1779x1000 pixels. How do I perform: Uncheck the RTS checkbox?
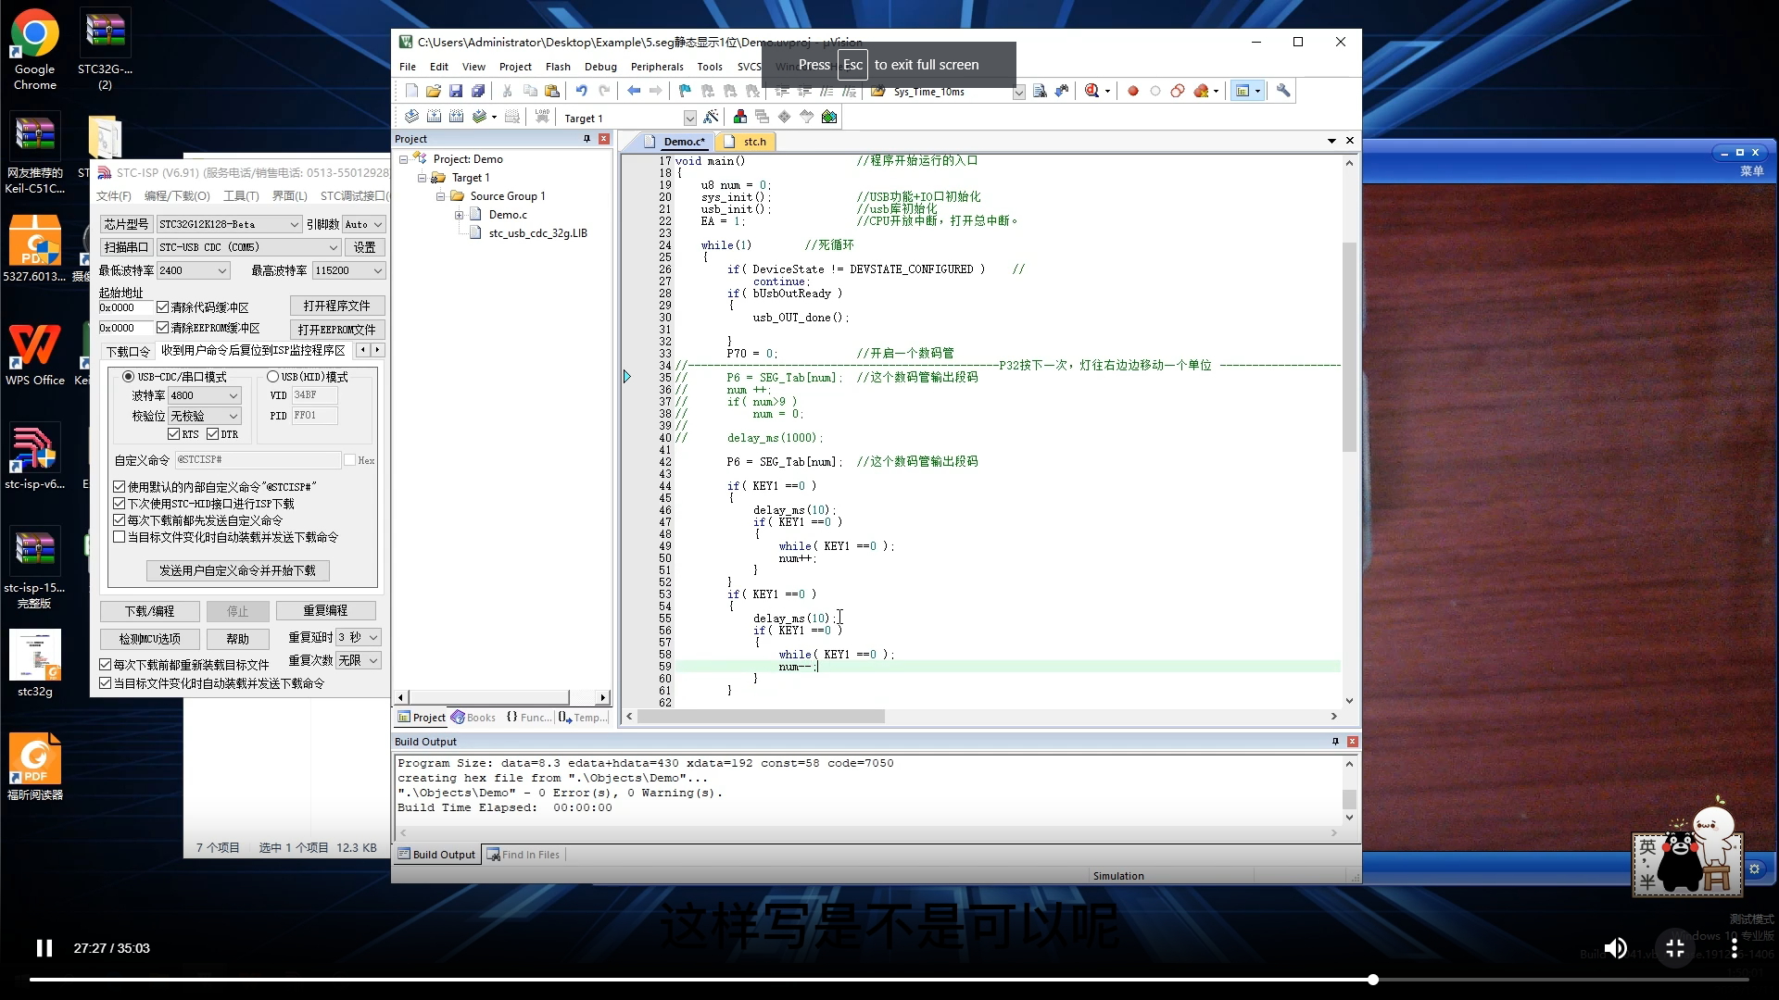click(173, 434)
